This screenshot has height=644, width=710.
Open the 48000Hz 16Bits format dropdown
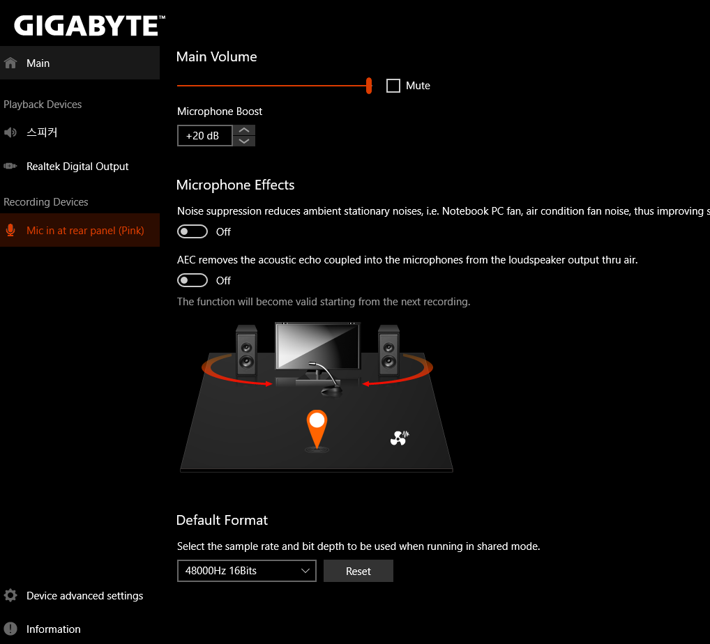pos(247,571)
